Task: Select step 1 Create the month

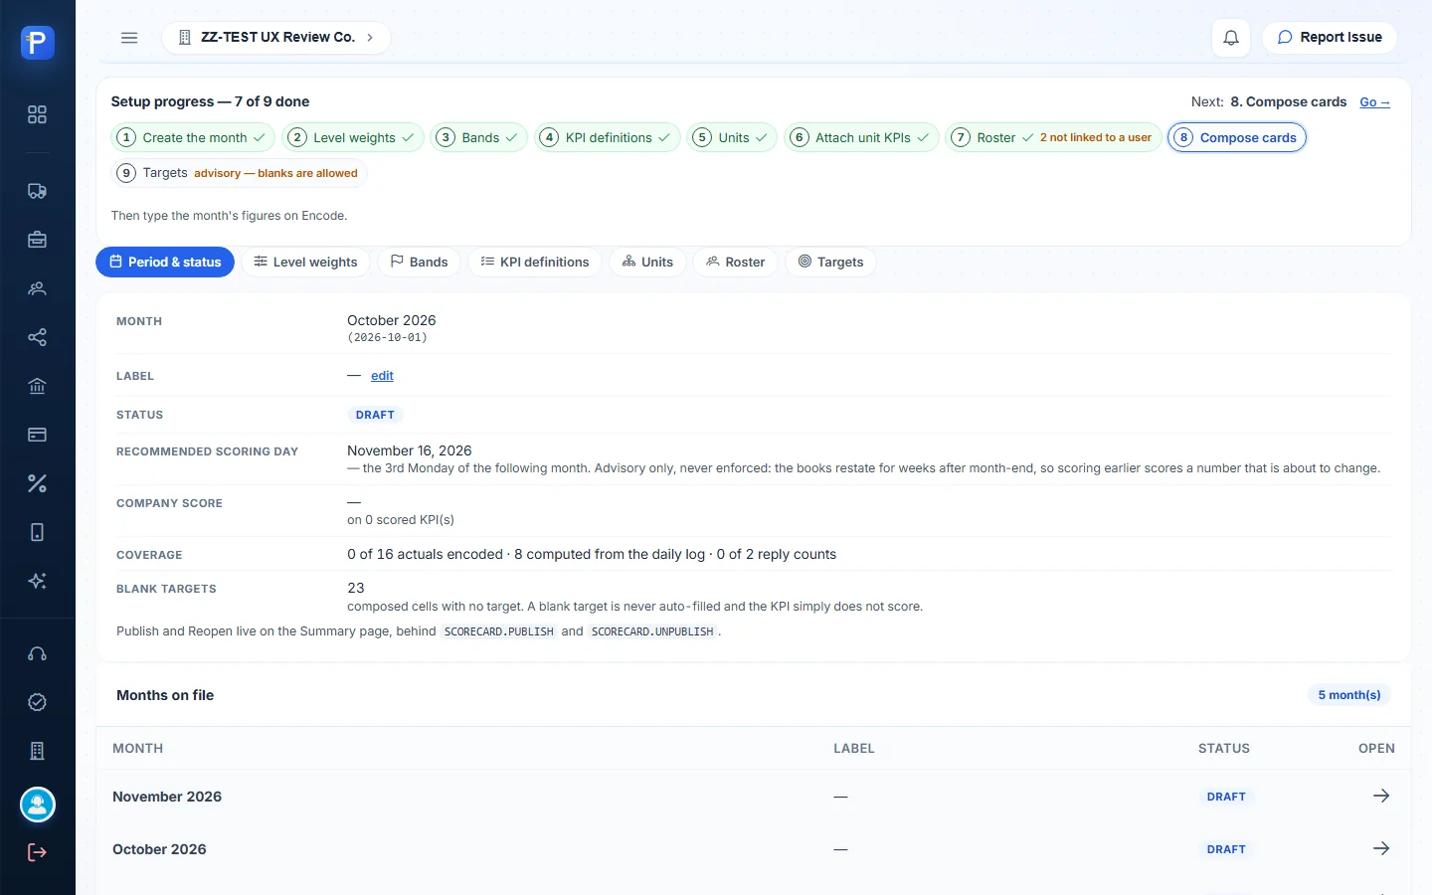Action: click(x=193, y=137)
